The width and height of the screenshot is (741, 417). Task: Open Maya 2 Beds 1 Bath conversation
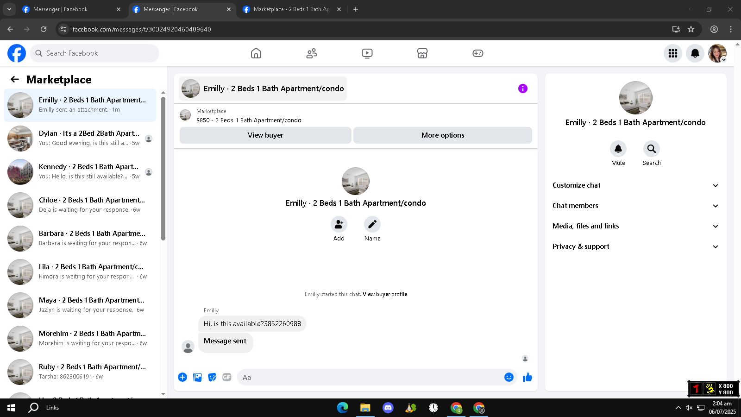click(80, 305)
